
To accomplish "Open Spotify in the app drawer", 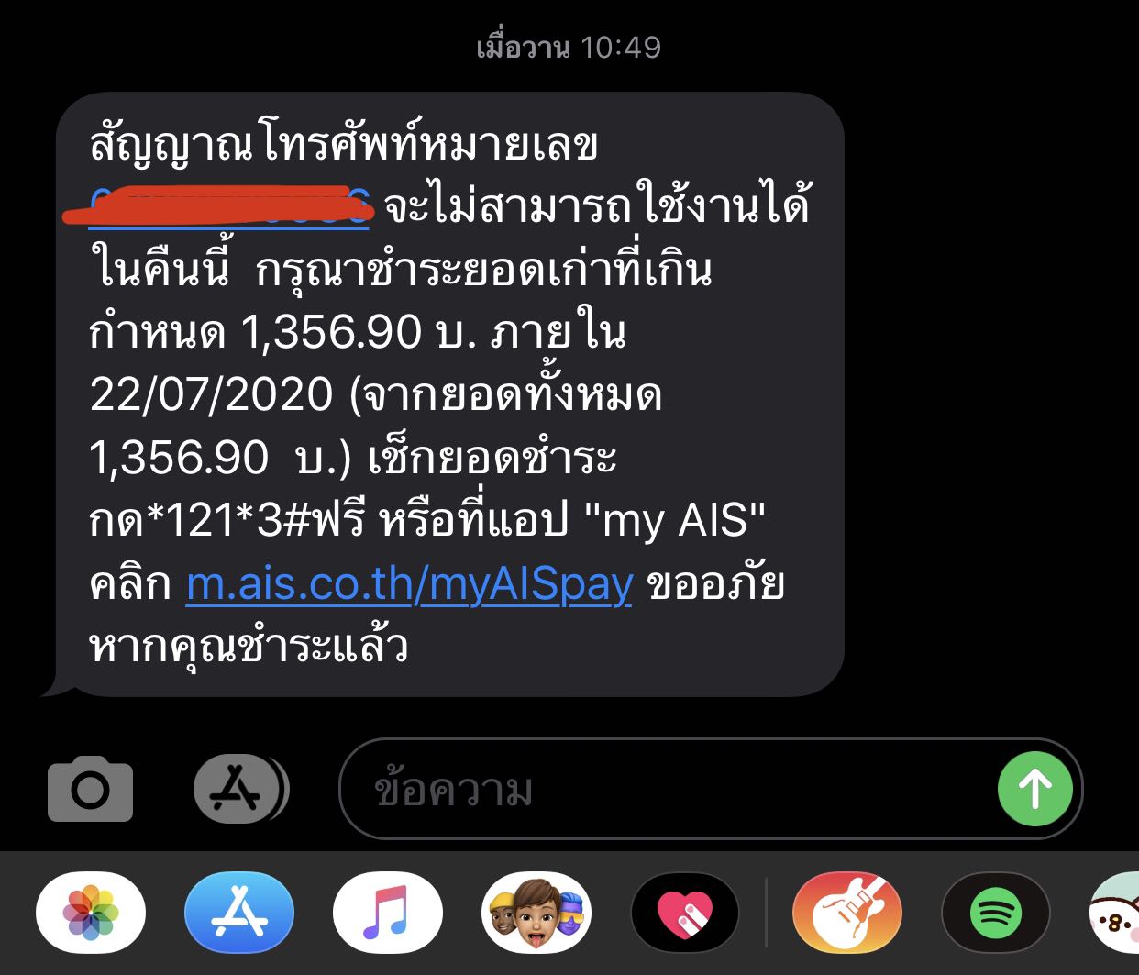I will tap(996, 914).
